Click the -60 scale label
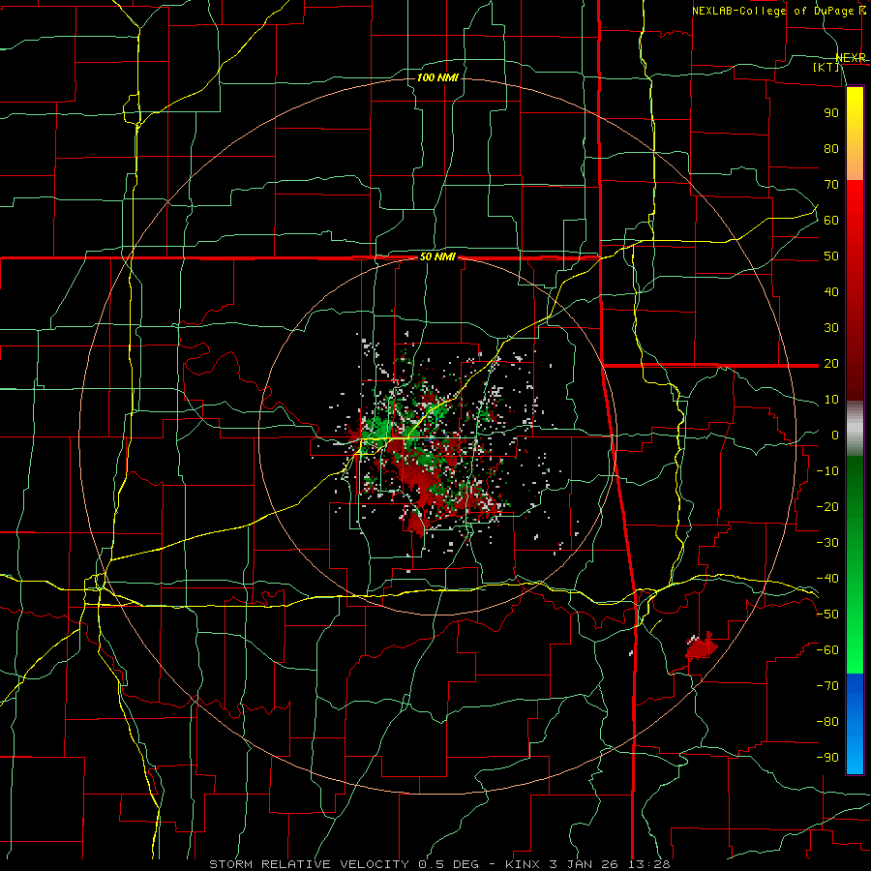 827,650
